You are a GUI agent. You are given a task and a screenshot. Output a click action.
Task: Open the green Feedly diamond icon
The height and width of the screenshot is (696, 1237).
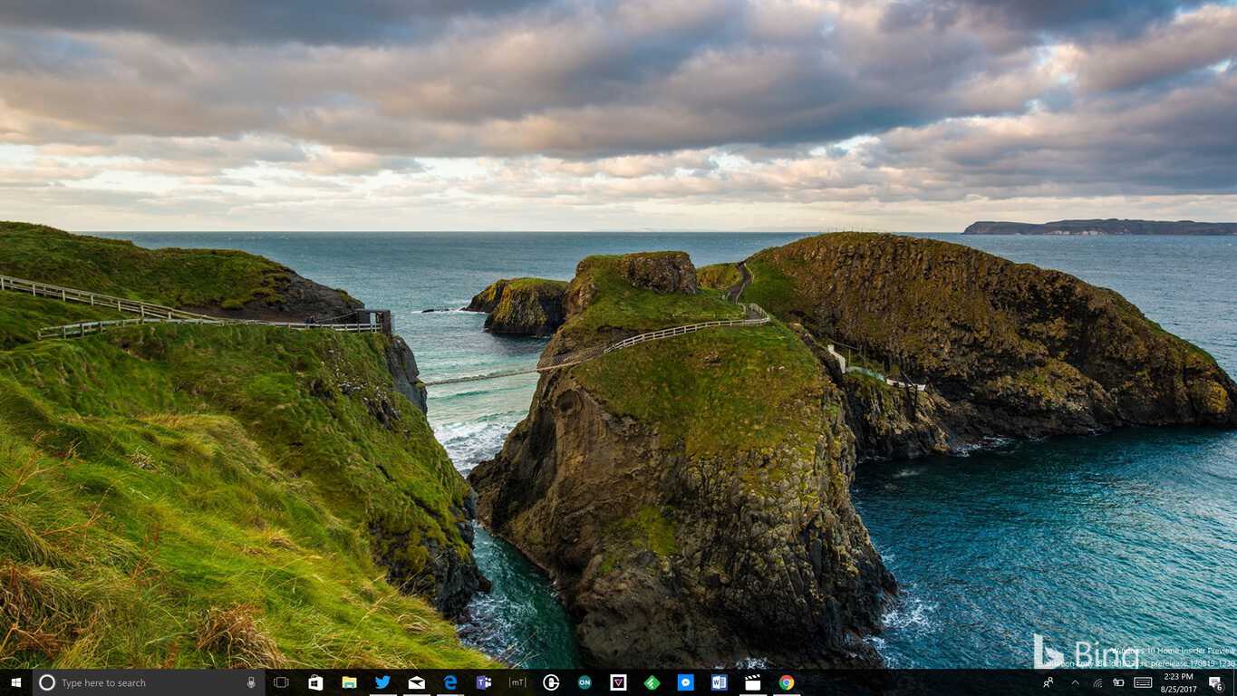tap(652, 682)
